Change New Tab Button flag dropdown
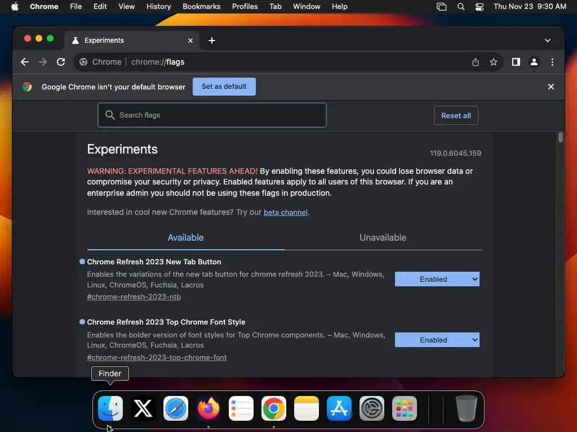 tap(437, 279)
